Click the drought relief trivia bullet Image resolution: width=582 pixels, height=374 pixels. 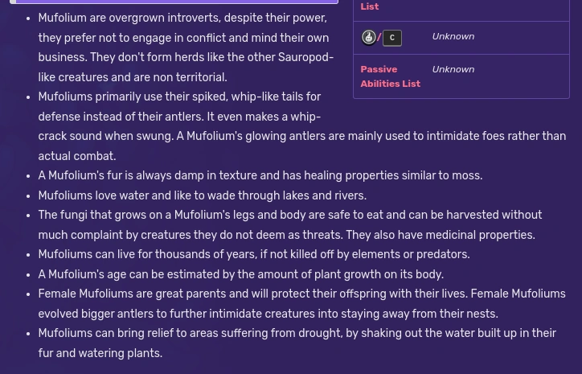[x=297, y=333]
